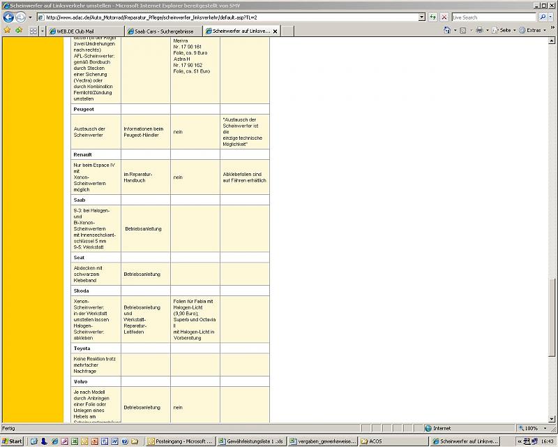Open the RSS feeds icon
Viewport: 558px width, 447px height.
click(463, 30)
